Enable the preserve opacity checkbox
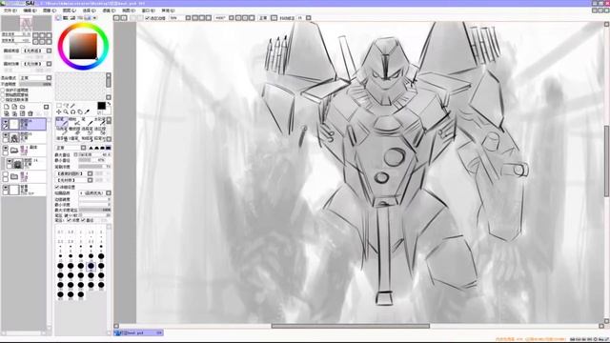Screen dimensions: 610x343 (3, 91)
